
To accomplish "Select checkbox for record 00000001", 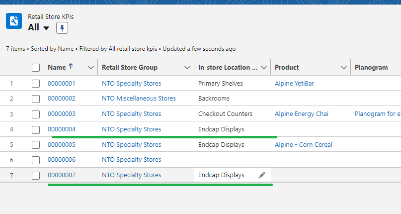I will (36, 84).
